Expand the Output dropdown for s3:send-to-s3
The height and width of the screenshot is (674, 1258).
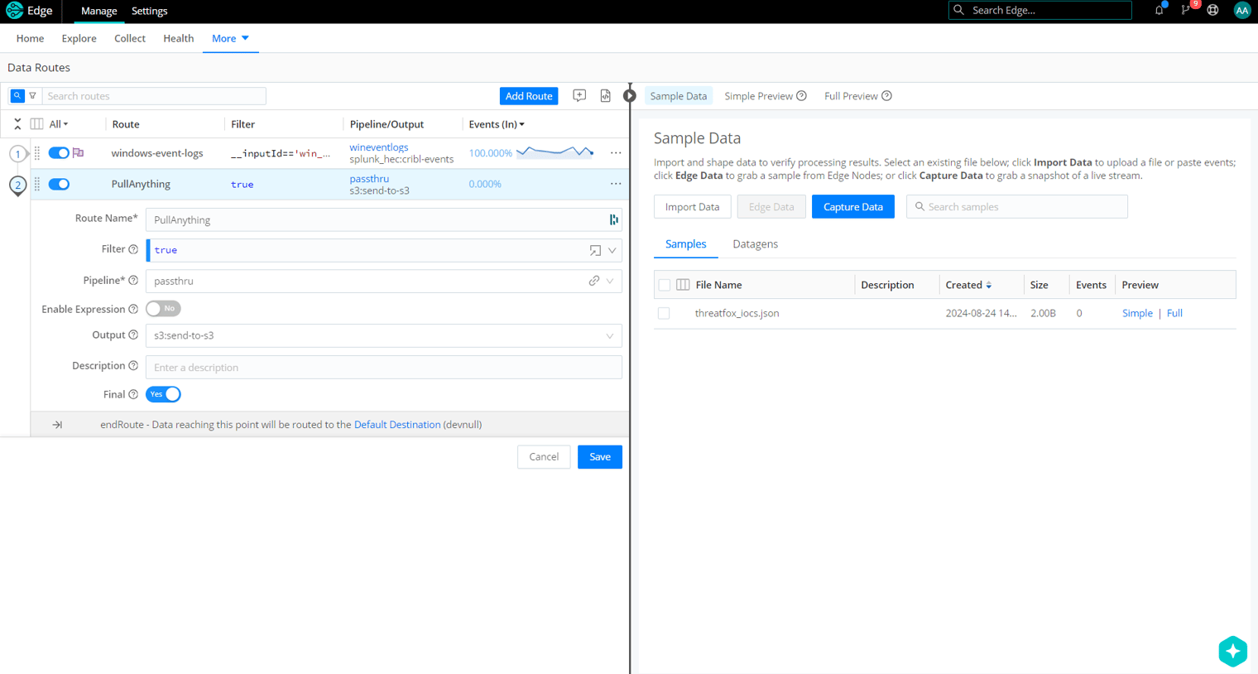coord(610,336)
